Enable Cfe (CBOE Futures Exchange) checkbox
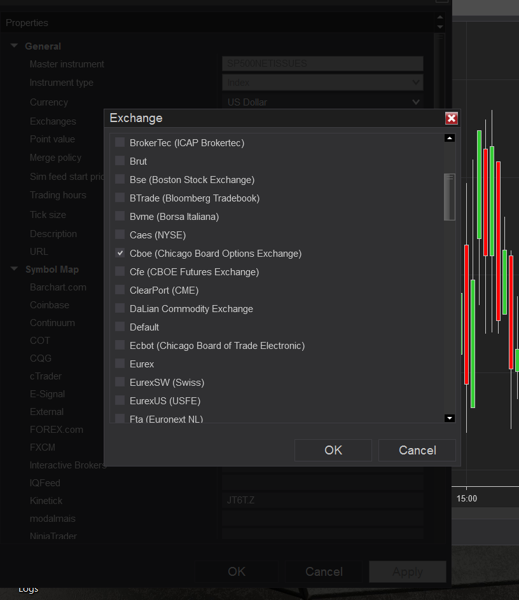Viewport: 519px width, 600px height. coord(120,271)
